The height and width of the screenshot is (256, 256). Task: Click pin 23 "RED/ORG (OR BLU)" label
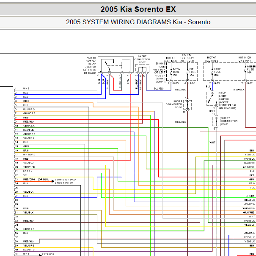point(36,180)
